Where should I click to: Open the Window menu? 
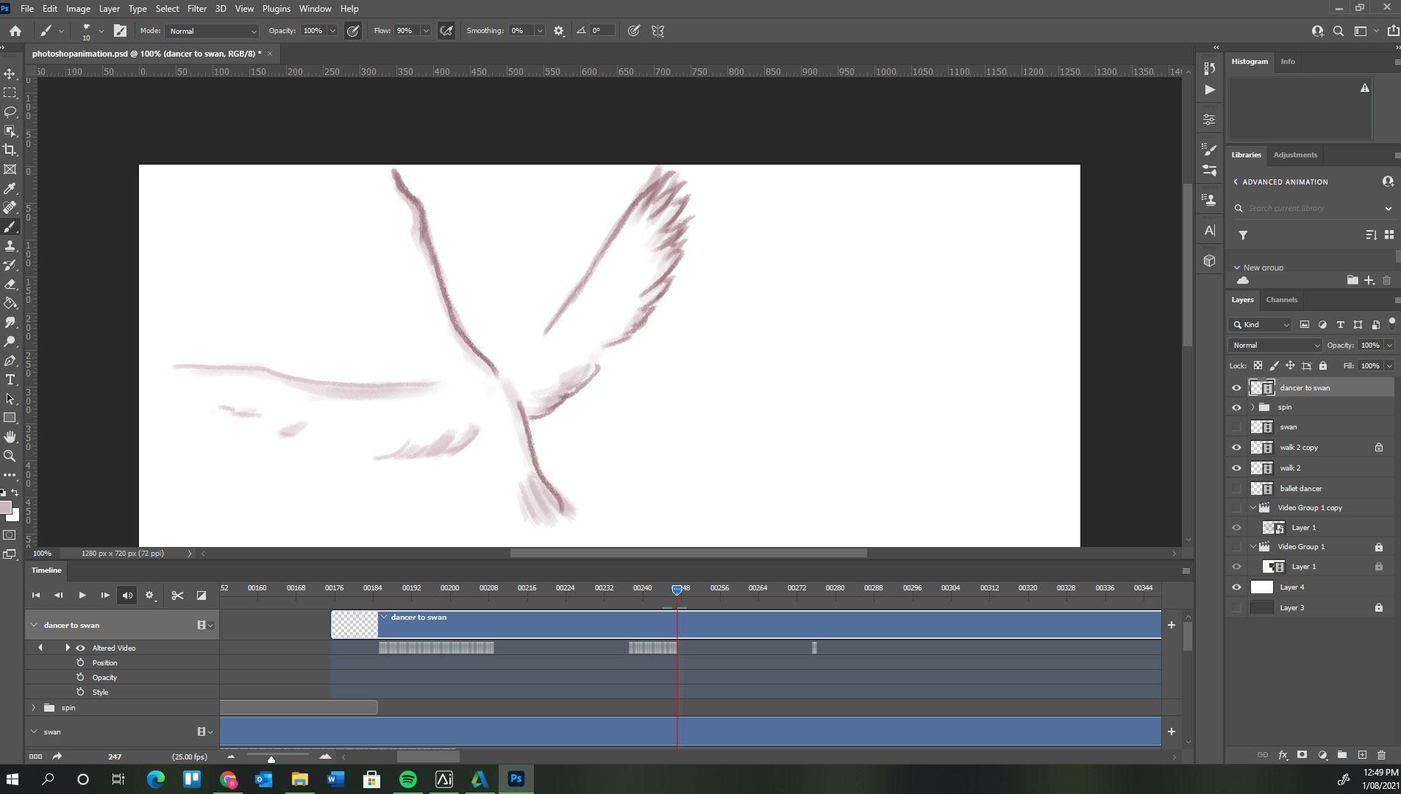[315, 9]
